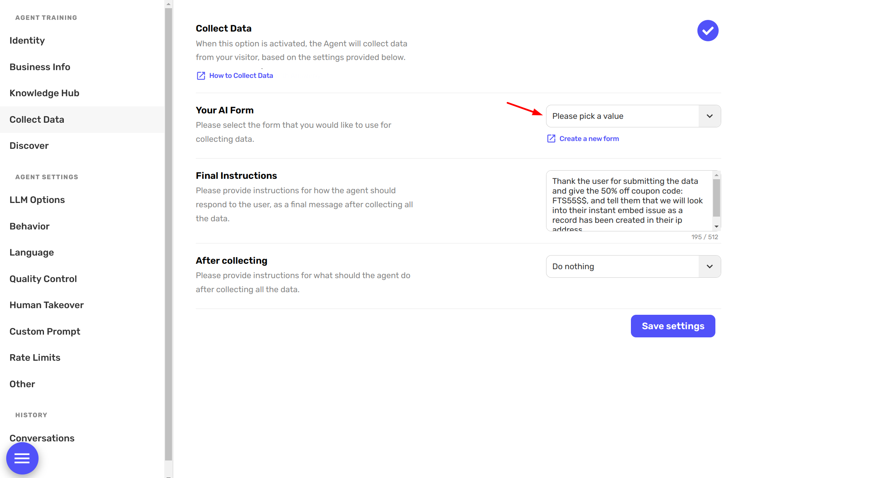Open the How to Collect Data link

tap(241, 76)
